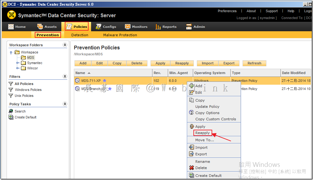
Task: Click the Windows Policies funnel icon
Action: click(11, 90)
